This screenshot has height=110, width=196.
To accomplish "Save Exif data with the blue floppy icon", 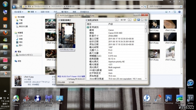I will [138, 20].
